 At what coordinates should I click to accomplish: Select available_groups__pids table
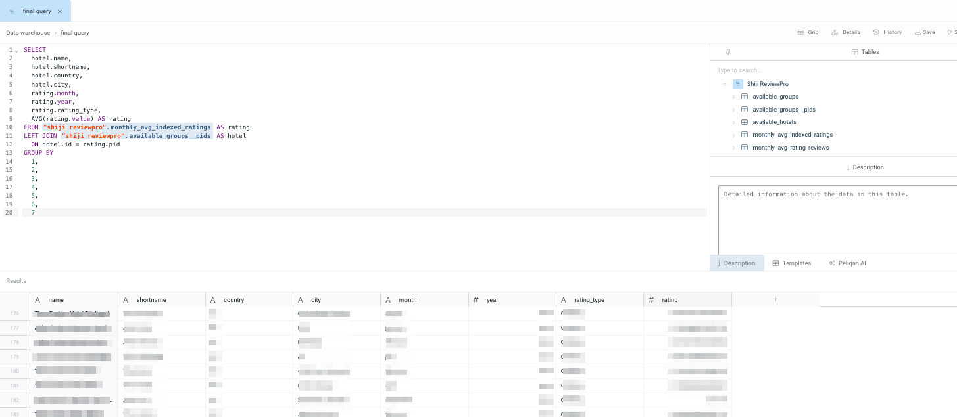(783, 110)
